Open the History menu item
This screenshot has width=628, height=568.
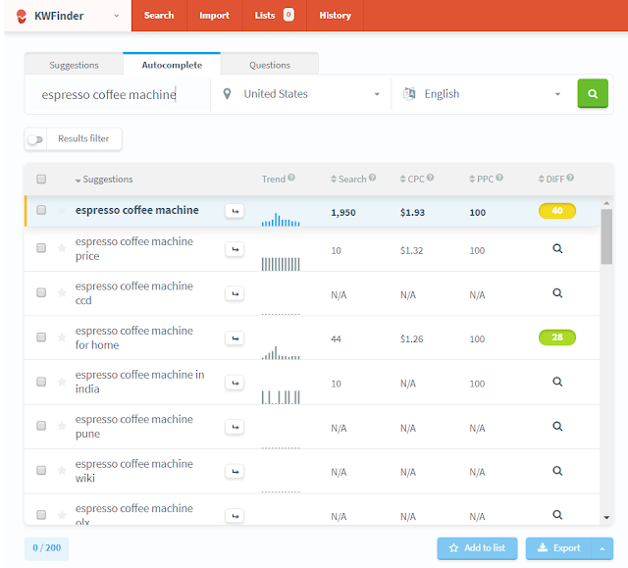point(335,16)
